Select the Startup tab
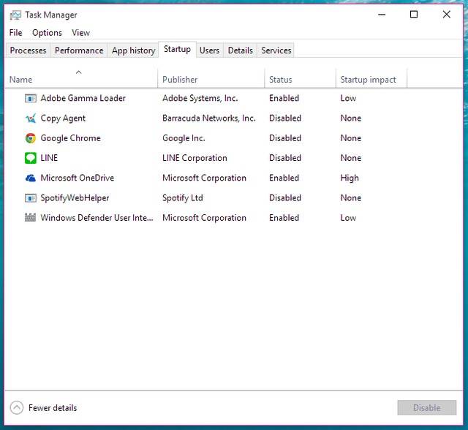 tap(177, 49)
